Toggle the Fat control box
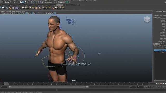Screen dimensions: 166x93 73,24
